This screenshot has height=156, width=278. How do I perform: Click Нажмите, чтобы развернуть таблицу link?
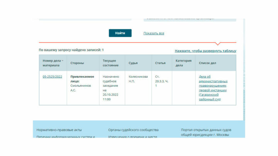click(205, 51)
